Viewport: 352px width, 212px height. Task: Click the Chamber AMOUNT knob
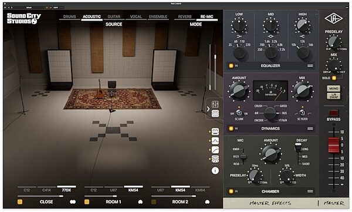point(270,154)
